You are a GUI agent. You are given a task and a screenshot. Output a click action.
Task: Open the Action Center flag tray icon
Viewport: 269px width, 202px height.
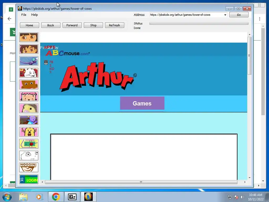[236, 197]
